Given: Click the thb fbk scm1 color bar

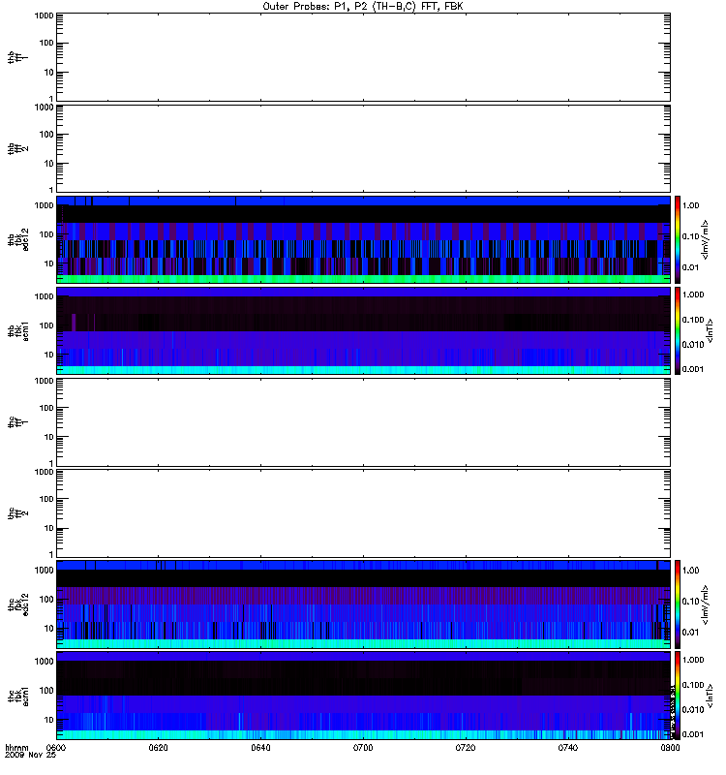Looking at the screenshot, I should tap(678, 330).
